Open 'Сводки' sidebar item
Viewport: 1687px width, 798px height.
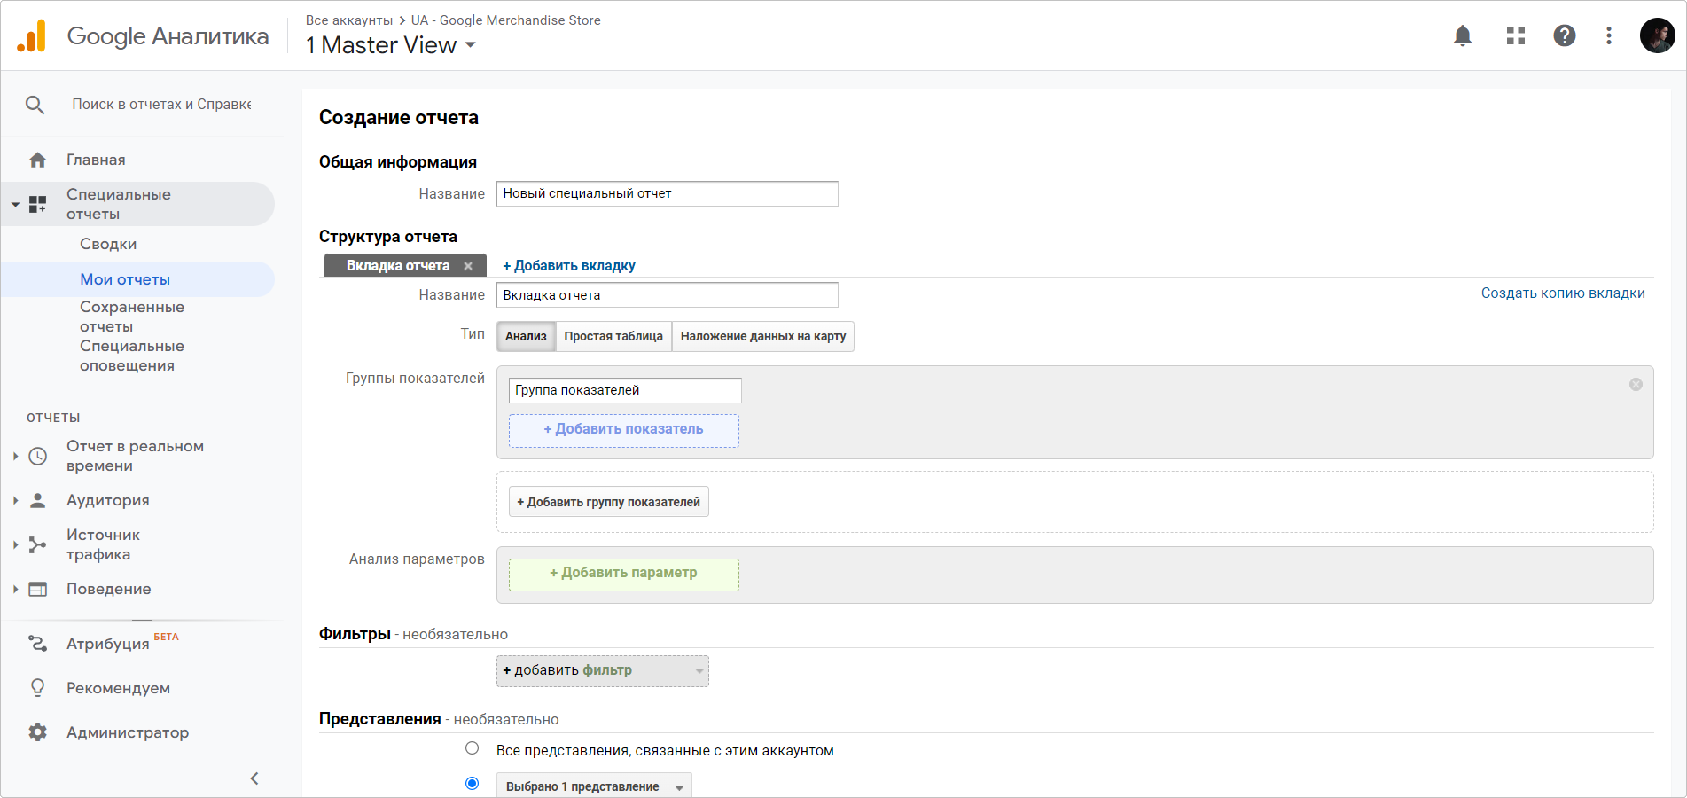[x=108, y=244]
